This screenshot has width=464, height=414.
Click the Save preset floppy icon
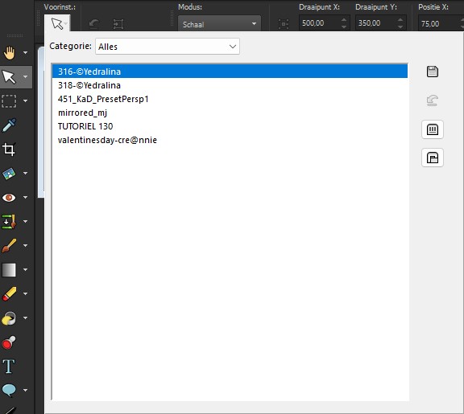[433, 72]
